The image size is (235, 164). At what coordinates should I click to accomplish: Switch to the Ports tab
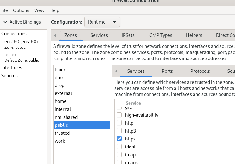pyautogui.click(x=167, y=71)
